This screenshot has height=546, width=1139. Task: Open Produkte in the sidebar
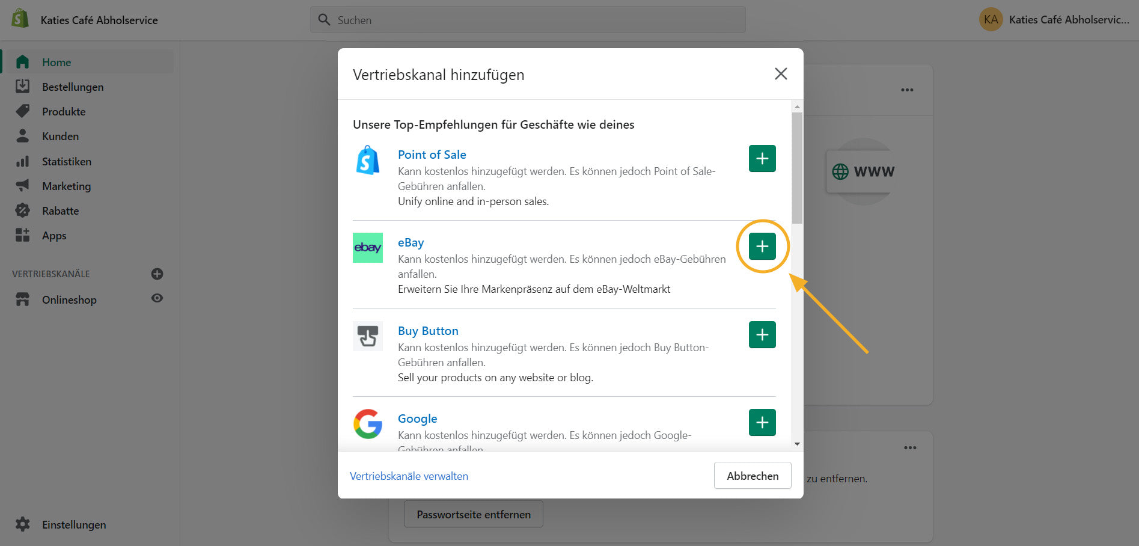pyautogui.click(x=64, y=112)
